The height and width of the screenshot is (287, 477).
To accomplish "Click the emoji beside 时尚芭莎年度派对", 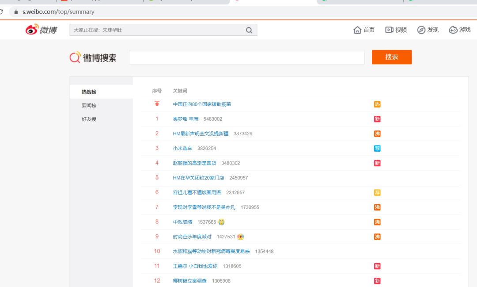I will point(241,237).
